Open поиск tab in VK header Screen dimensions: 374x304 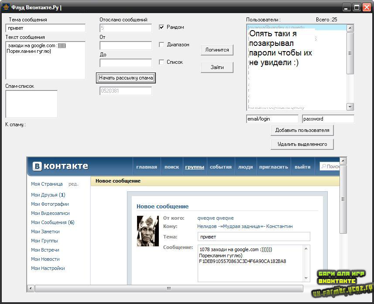tap(172, 167)
